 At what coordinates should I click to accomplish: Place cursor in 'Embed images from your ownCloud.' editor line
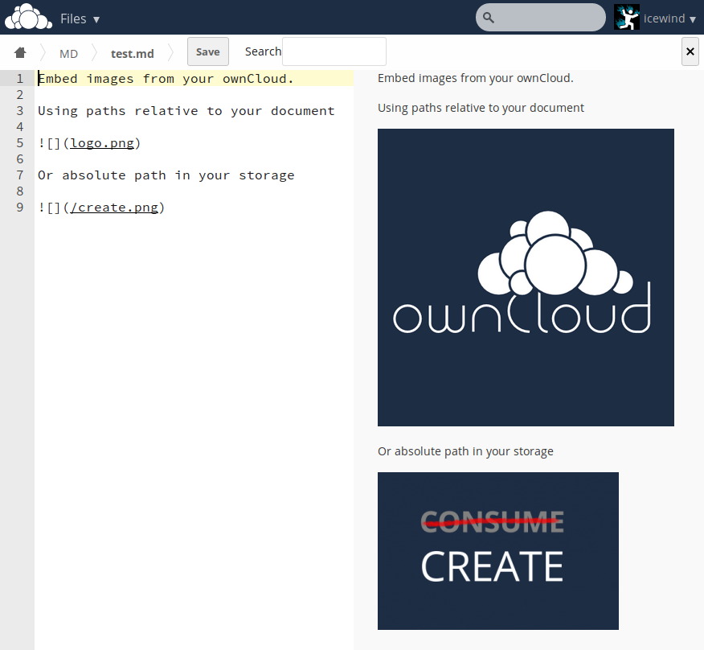click(x=166, y=79)
